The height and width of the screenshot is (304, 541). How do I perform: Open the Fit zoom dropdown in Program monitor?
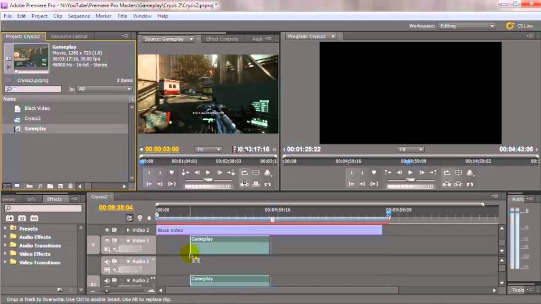[411, 149]
